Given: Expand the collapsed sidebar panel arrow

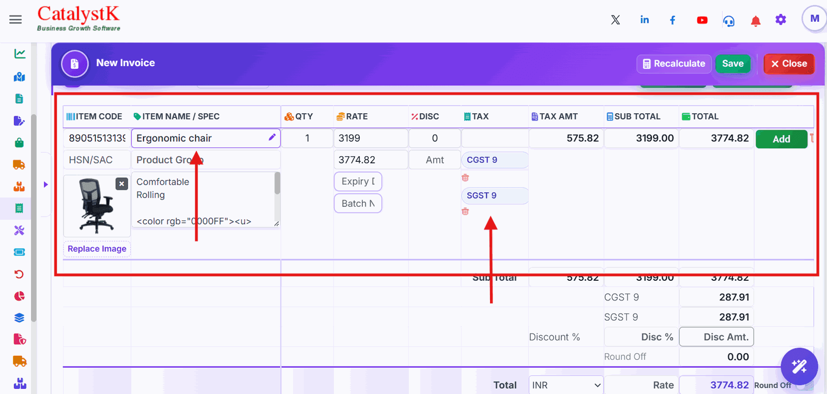Looking at the screenshot, I should pos(45,185).
